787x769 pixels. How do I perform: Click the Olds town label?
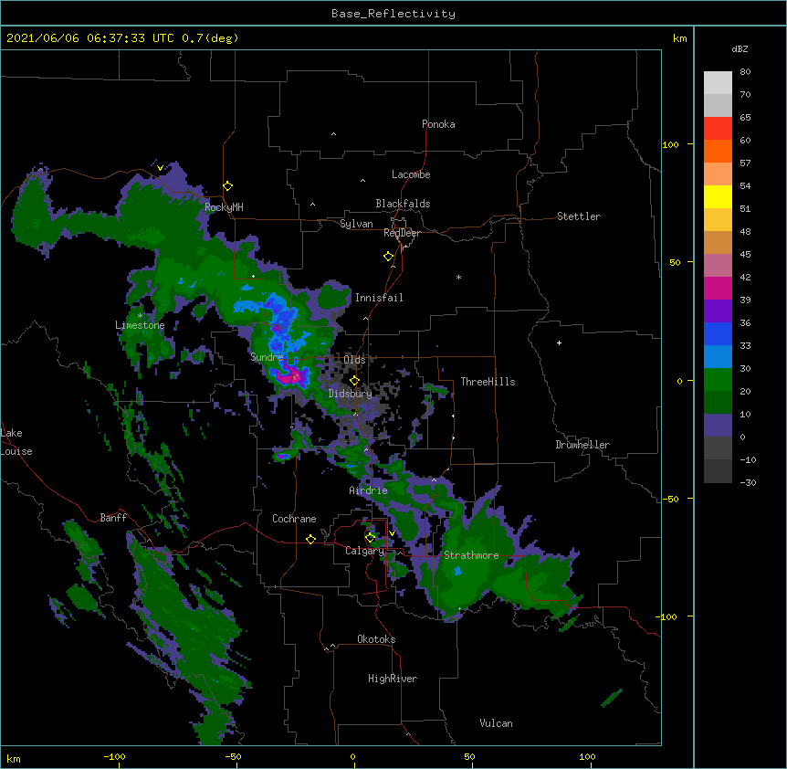(x=354, y=360)
